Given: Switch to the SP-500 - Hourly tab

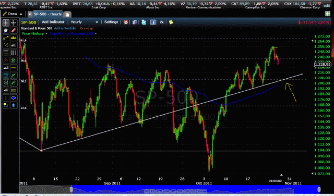Looking at the screenshot, I should 47,14.
